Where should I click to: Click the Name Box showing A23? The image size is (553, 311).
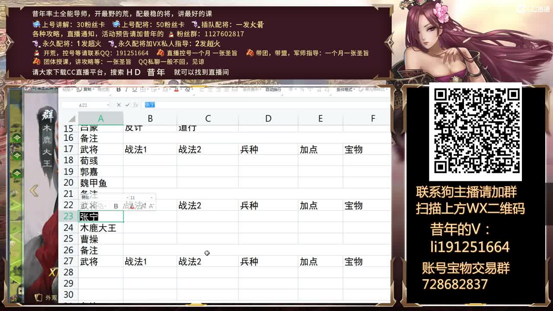(86, 105)
